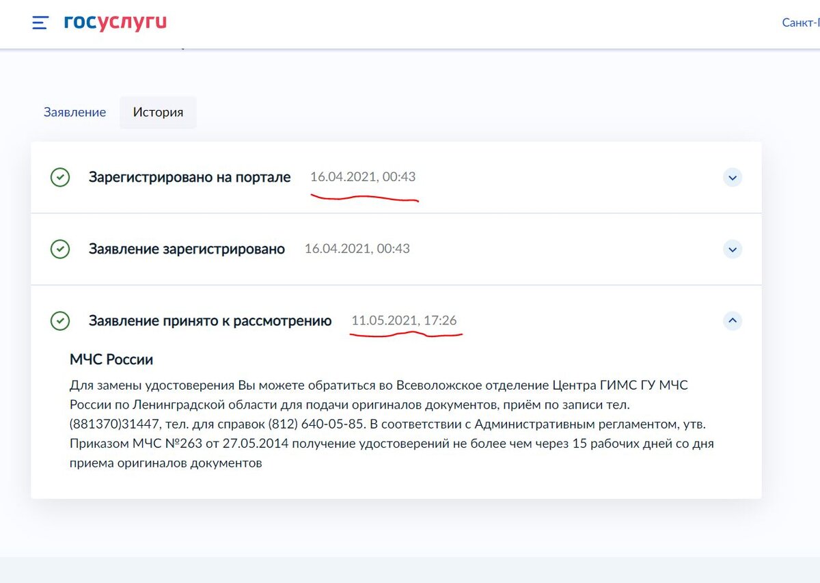Open the Санкт location link
This screenshot has height=583, width=820.
pos(801,23)
